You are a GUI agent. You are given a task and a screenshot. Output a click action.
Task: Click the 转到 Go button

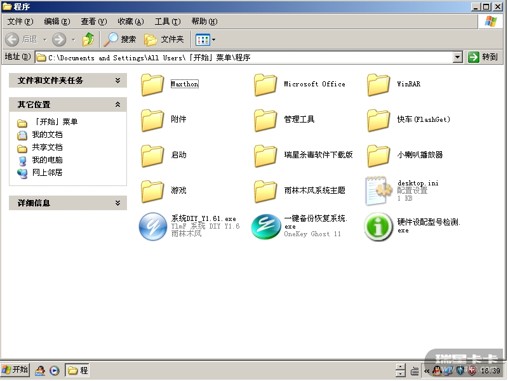pos(483,57)
